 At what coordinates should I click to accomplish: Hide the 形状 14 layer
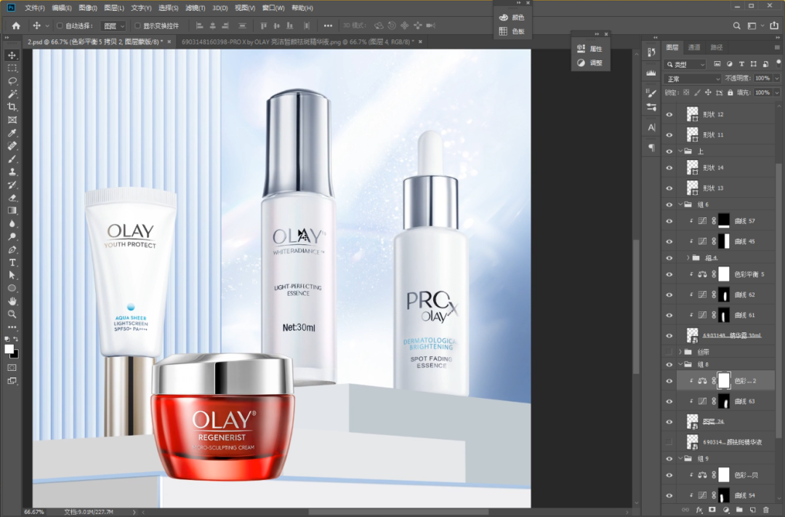(x=669, y=168)
